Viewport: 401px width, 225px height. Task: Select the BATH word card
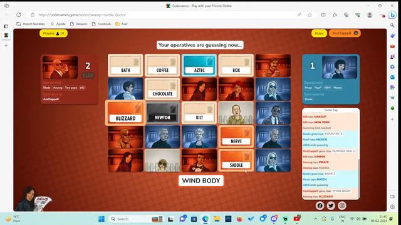(x=125, y=65)
